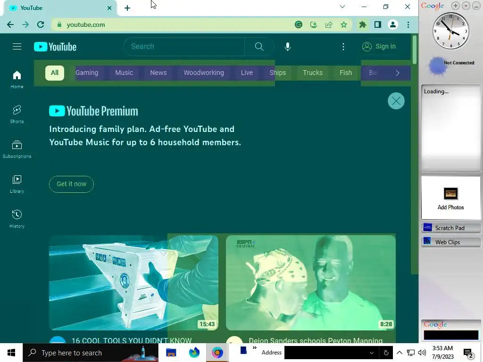Click the network tray icon
Screen dimensions: 483x362
(x=411, y=353)
